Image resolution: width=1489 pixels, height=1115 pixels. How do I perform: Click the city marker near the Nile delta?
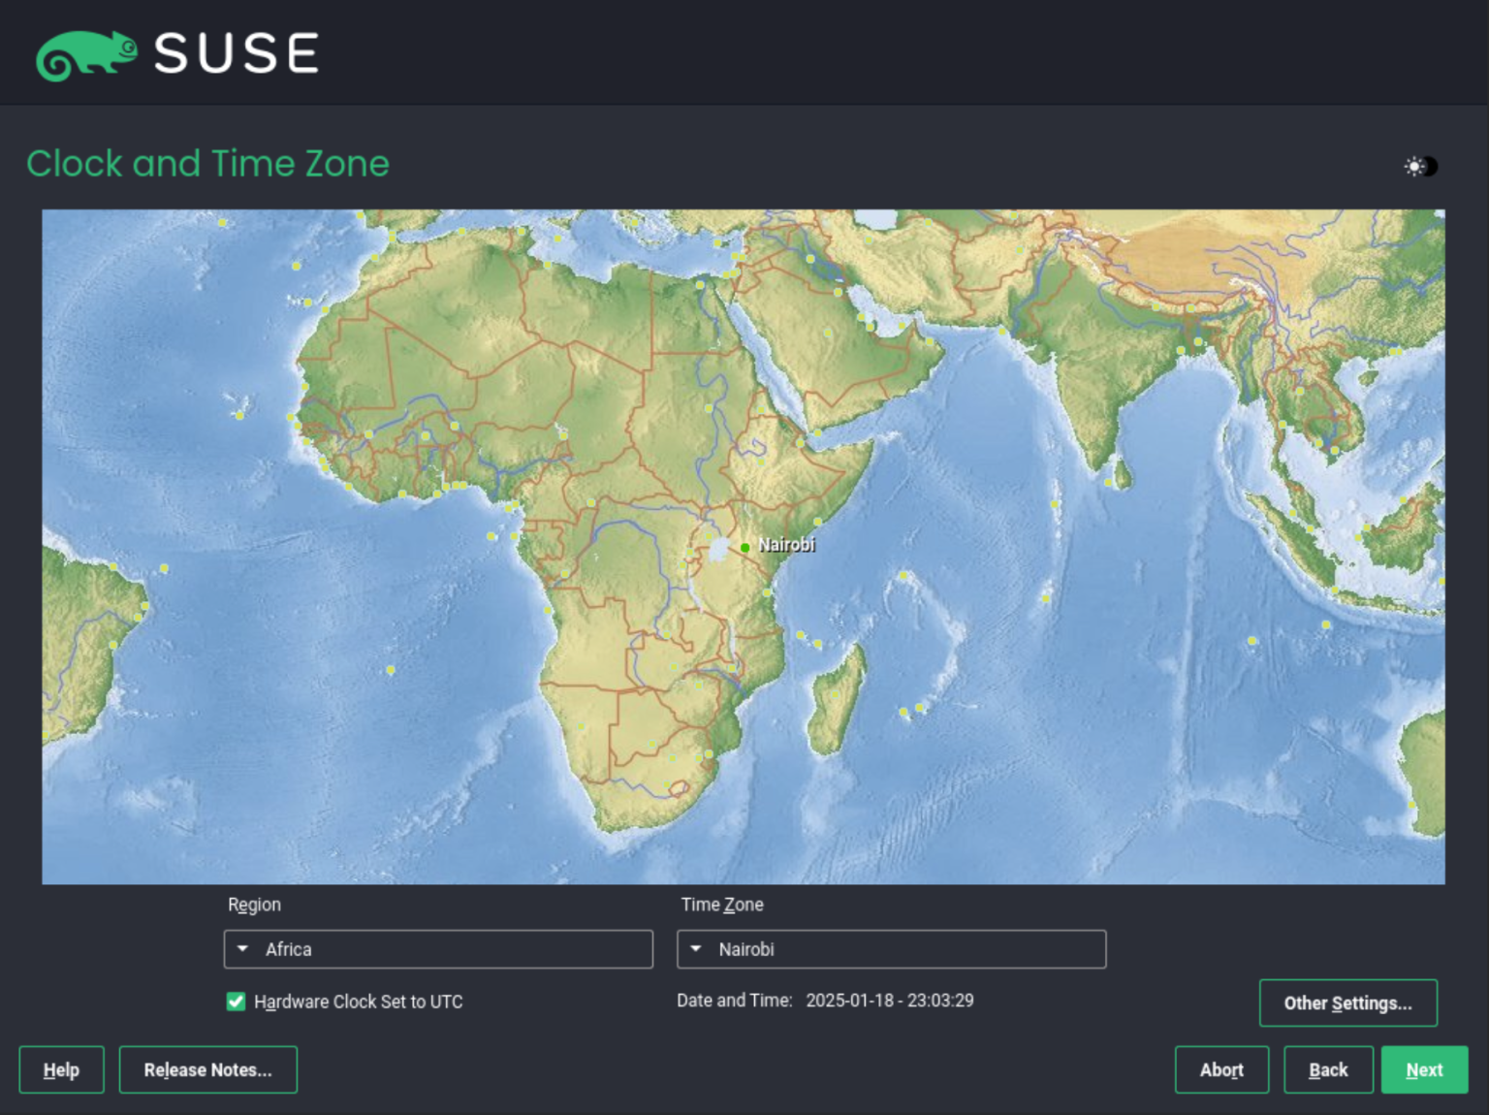[700, 284]
